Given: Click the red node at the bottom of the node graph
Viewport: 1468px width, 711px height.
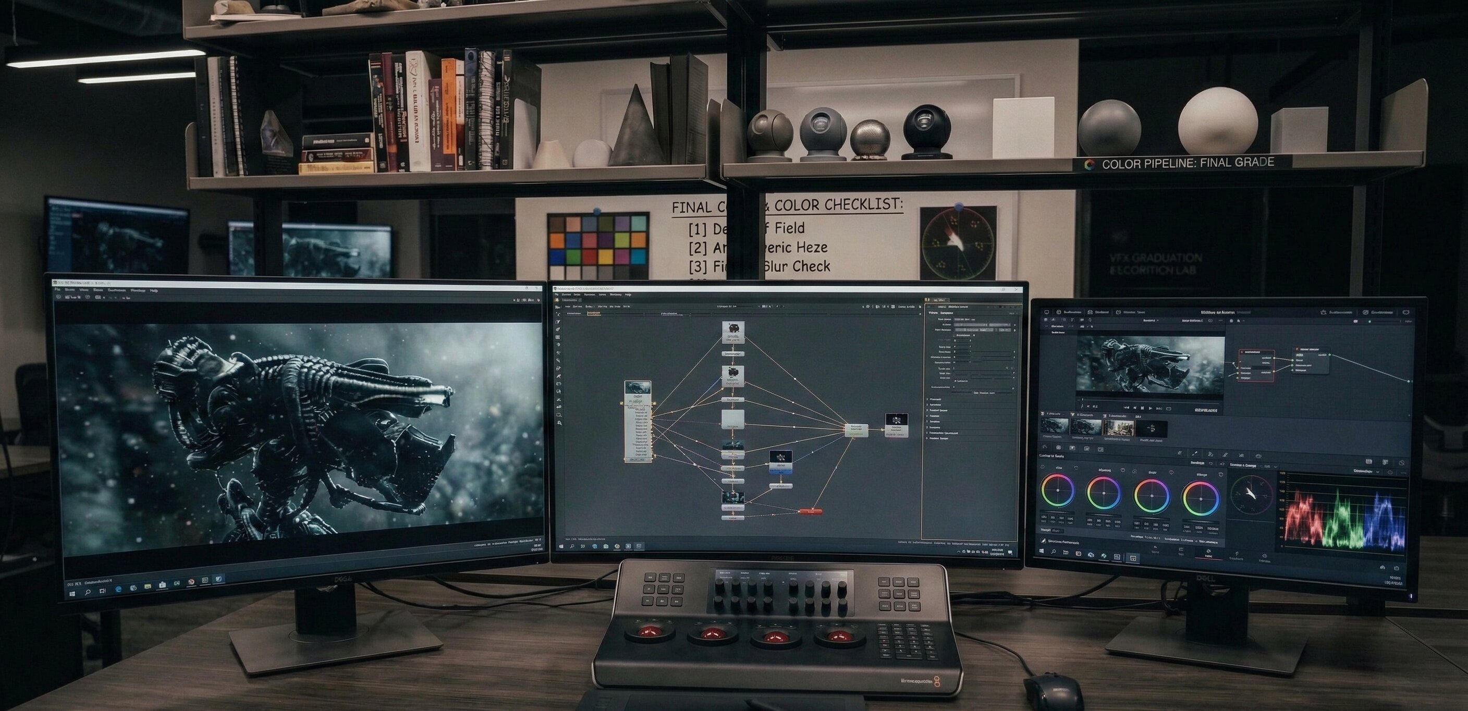Looking at the screenshot, I should (810, 511).
